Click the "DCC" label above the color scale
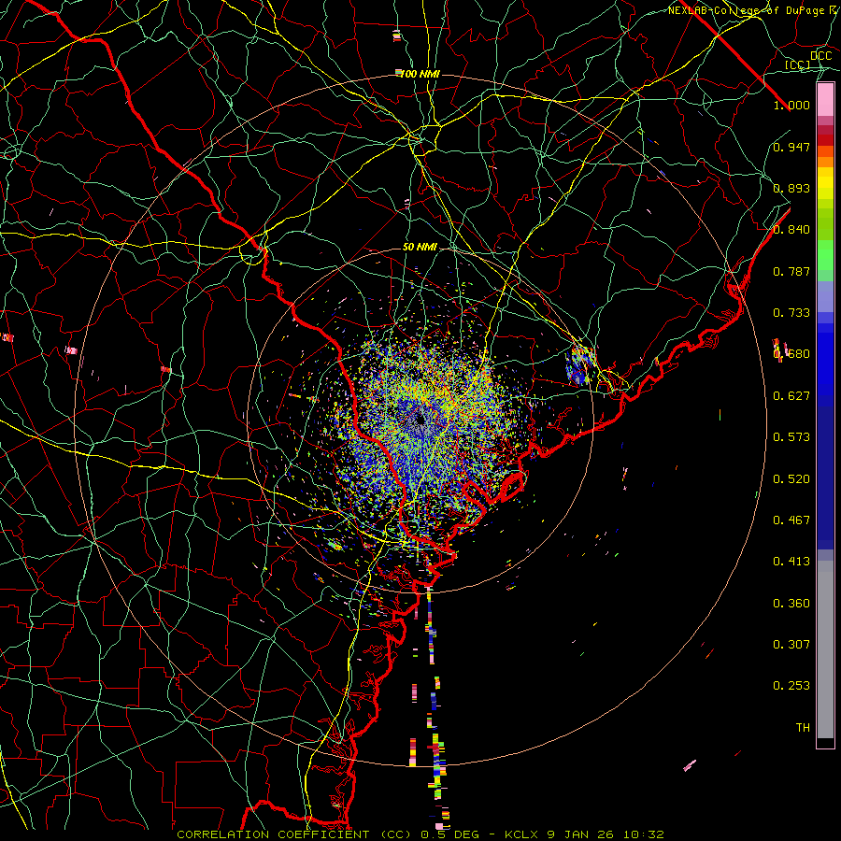Screen dimensions: 841x841 click(820, 56)
